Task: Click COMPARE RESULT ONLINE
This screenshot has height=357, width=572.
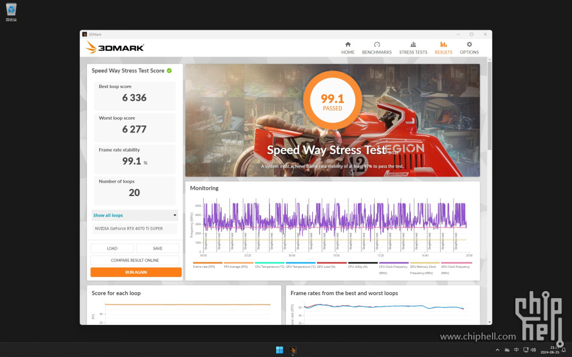Action: 135,260
